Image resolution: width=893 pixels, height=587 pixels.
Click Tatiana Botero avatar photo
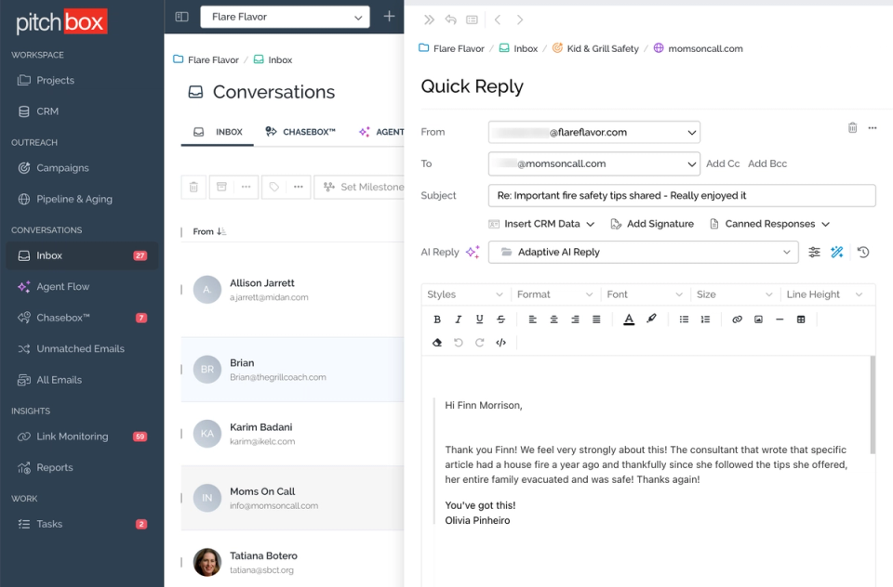[207, 562]
